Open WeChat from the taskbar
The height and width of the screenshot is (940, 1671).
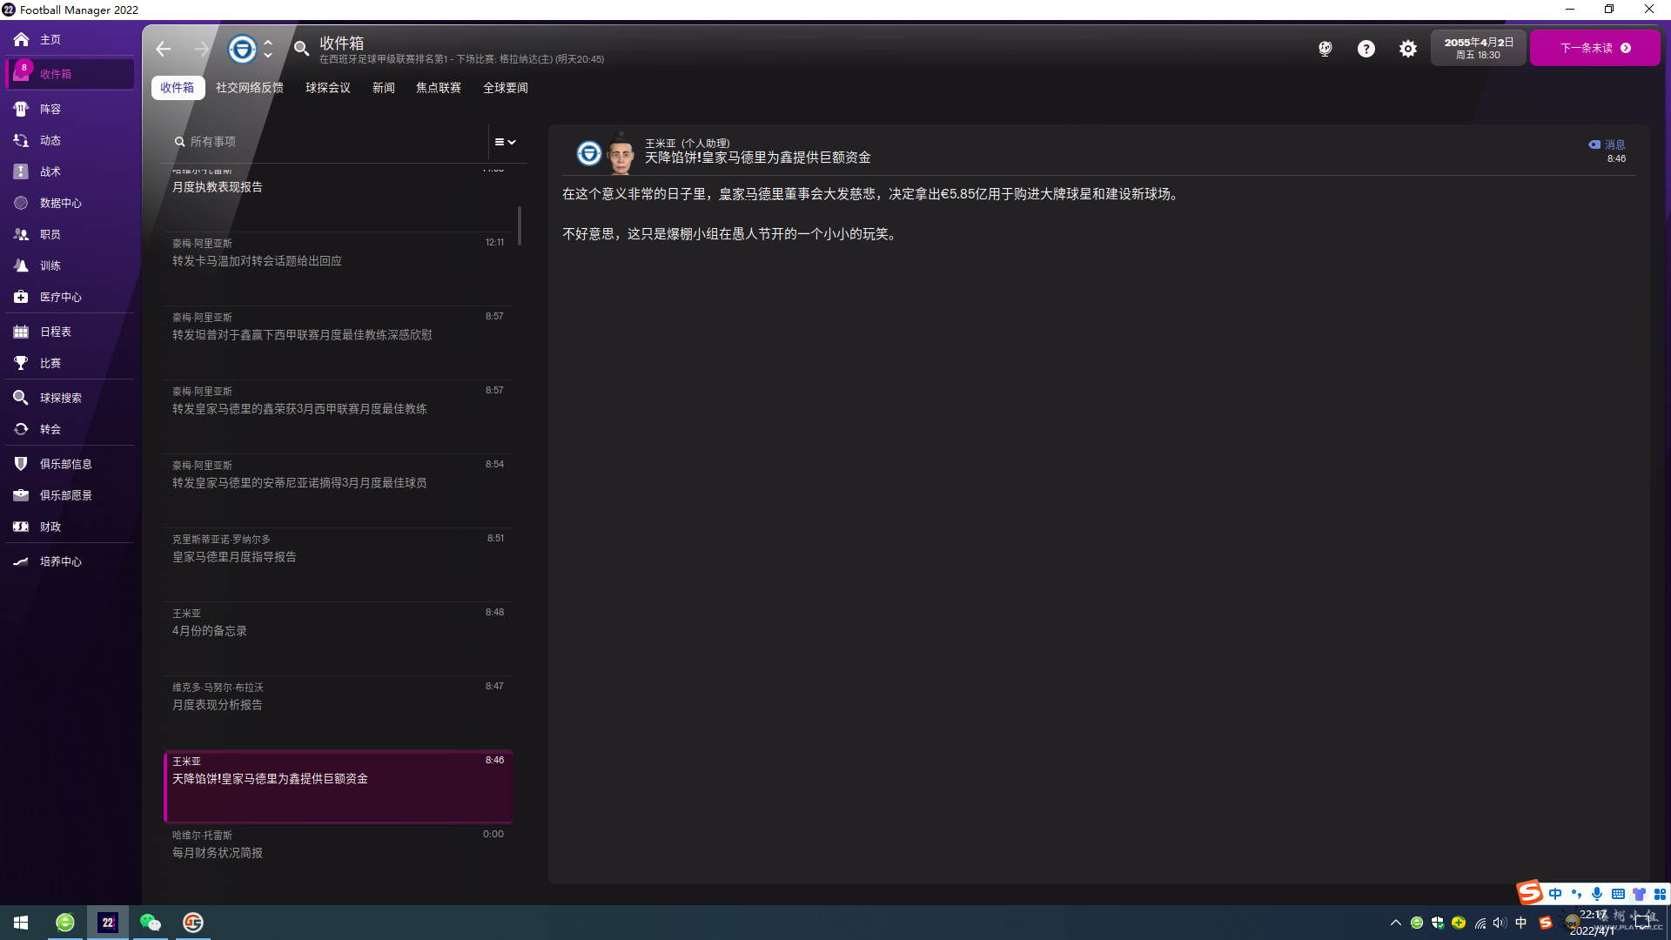tap(151, 923)
